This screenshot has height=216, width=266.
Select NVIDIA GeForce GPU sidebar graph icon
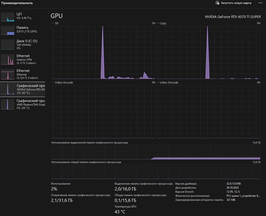click(x=8, y=89)
